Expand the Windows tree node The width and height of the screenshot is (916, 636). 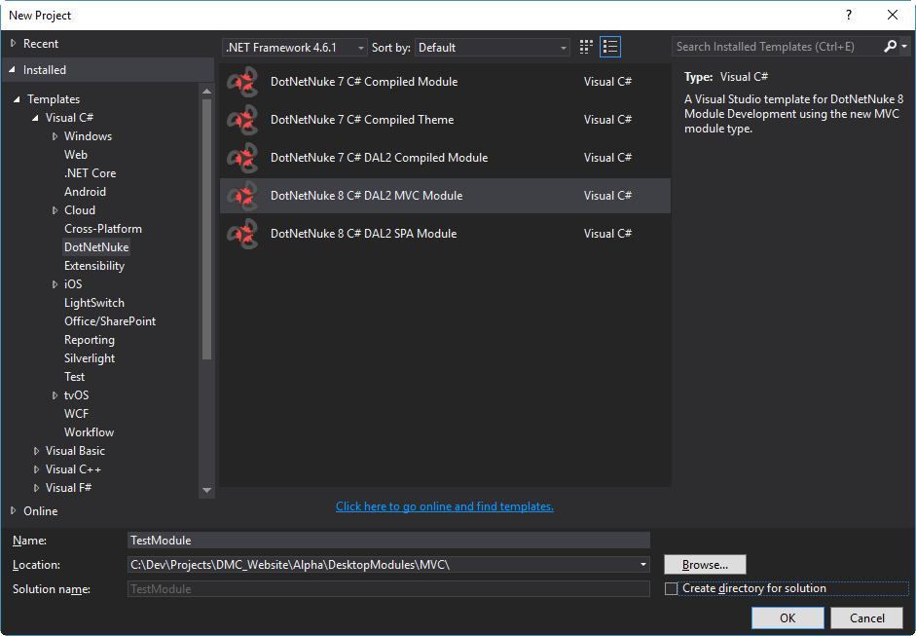pyautogui.click(x=55, y=136)
